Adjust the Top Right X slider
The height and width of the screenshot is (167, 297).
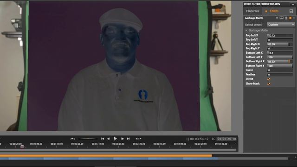point(280,44)
